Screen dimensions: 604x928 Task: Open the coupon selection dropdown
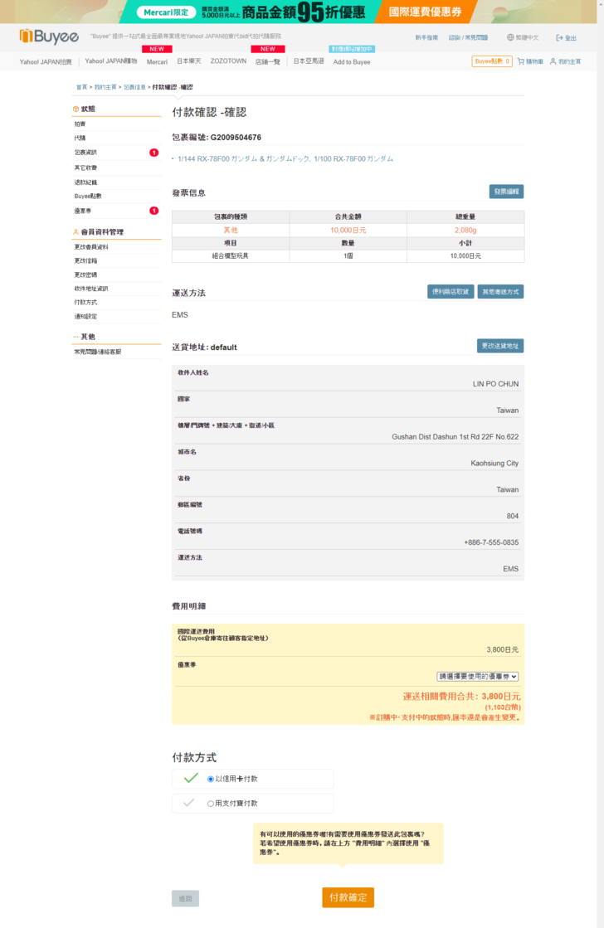[478, 677]
